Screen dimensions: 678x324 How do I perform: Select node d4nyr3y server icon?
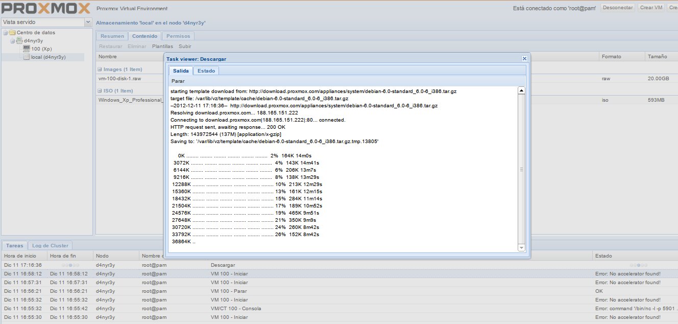coord(19,41)
